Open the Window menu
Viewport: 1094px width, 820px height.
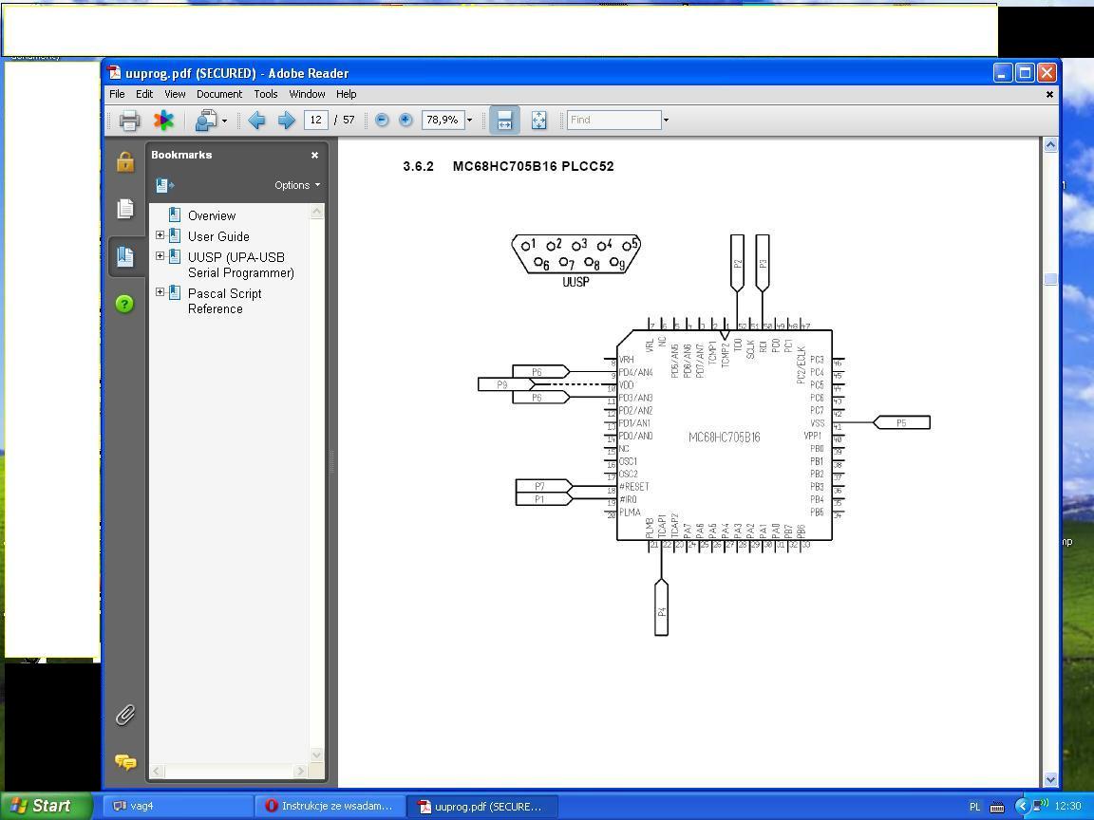pyautogui.click(x=307, y=94)
